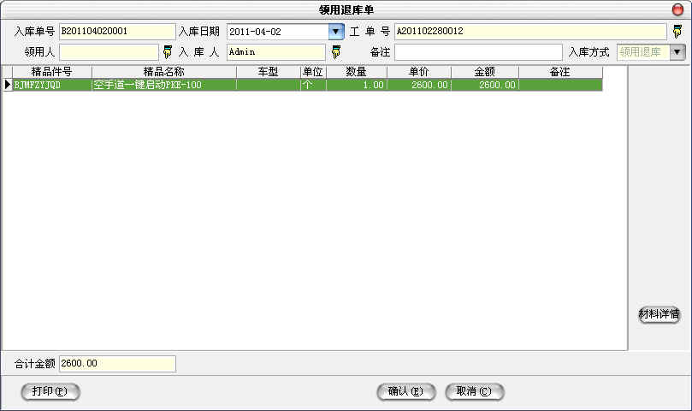
Task: Close the 领用退库单 window with red button
Action: click(x=677, y=9)
